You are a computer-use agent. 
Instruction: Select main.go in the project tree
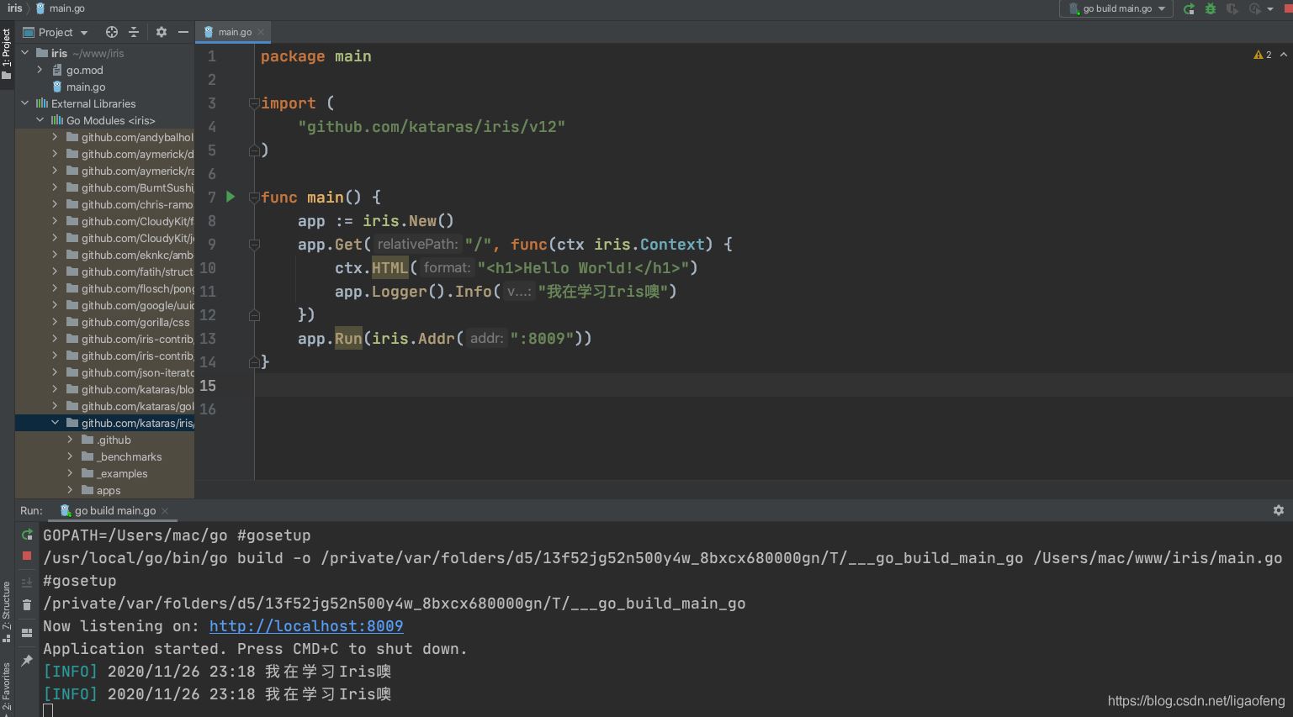coord(86,87)
